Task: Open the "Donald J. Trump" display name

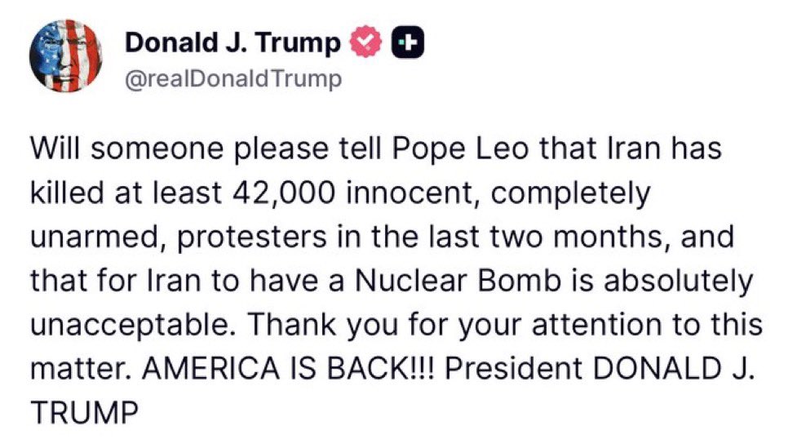Action: pos(232,44)
